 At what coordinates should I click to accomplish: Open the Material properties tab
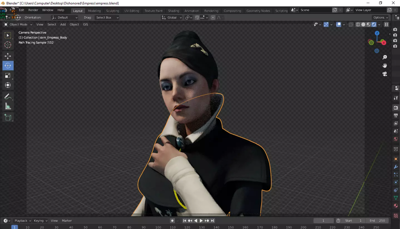[396, 206]
